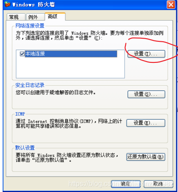Screen dimensions: 178x192
Task: Click the 默认设置 group heading
Action: click(x=25, y=148)
